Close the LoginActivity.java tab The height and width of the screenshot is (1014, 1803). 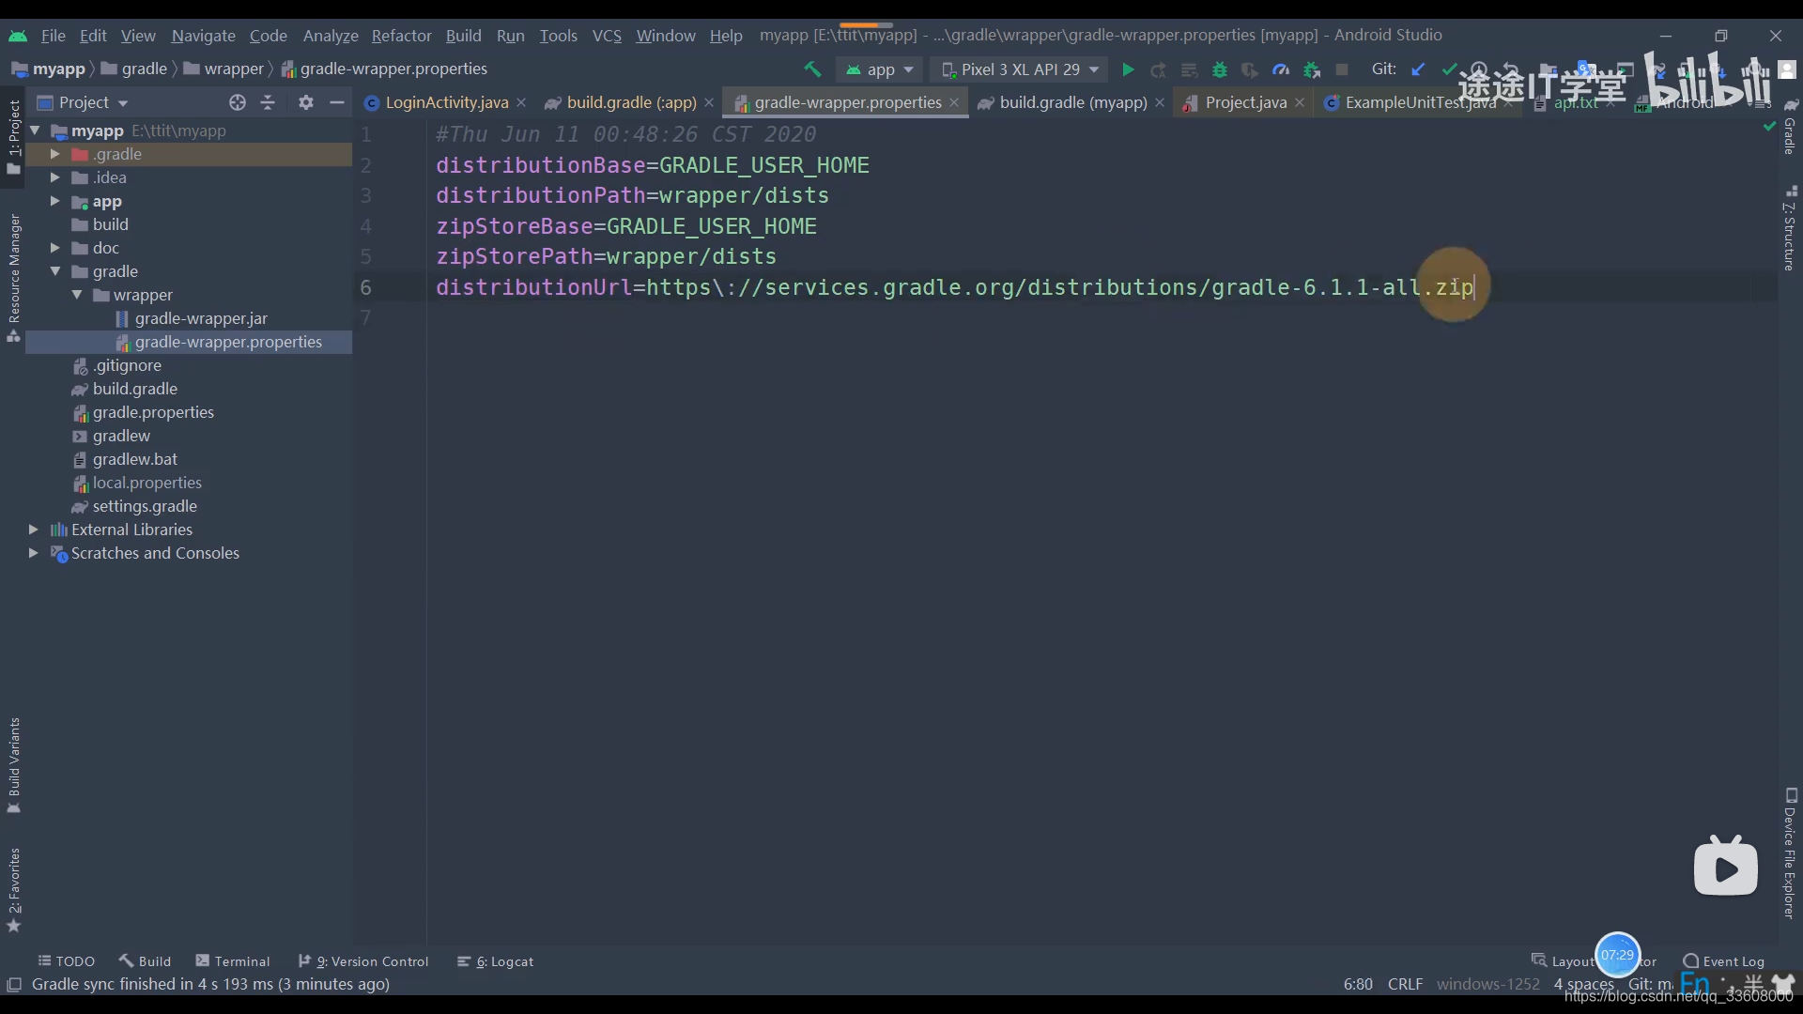tap(521, 102)
